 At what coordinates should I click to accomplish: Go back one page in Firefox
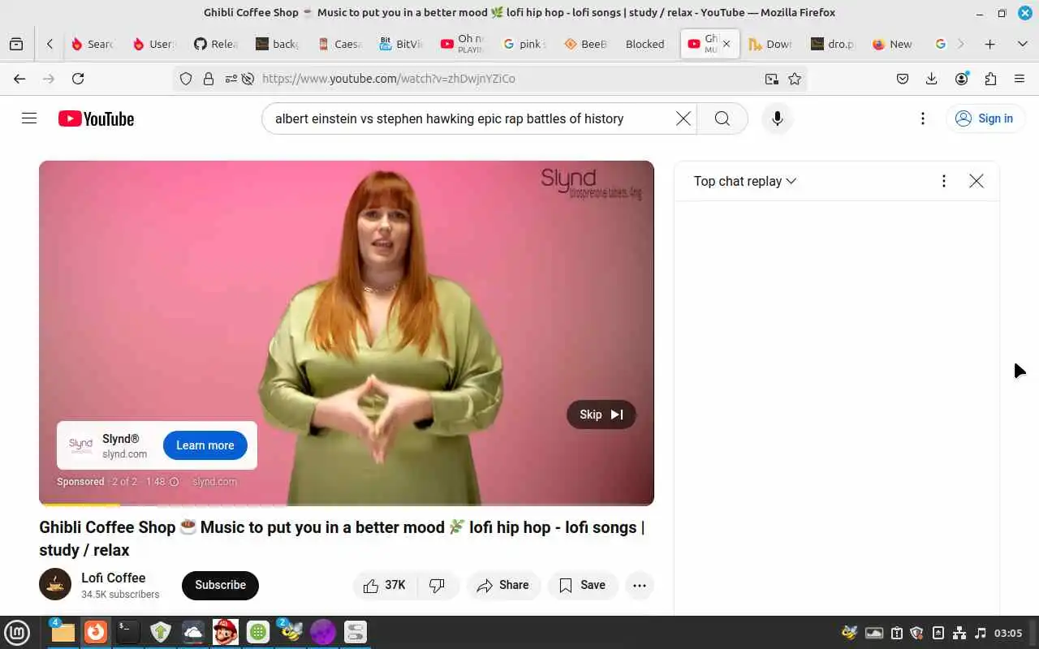pyautogui.click(x=19, y=79)
